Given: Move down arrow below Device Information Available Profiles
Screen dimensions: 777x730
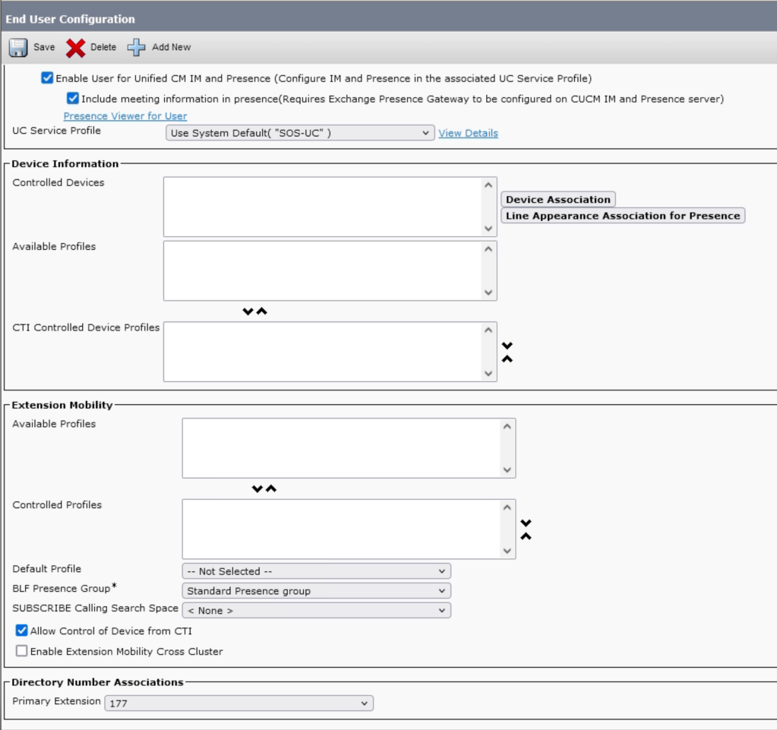Looking at the screenshot, I should [x=248, y=311].
